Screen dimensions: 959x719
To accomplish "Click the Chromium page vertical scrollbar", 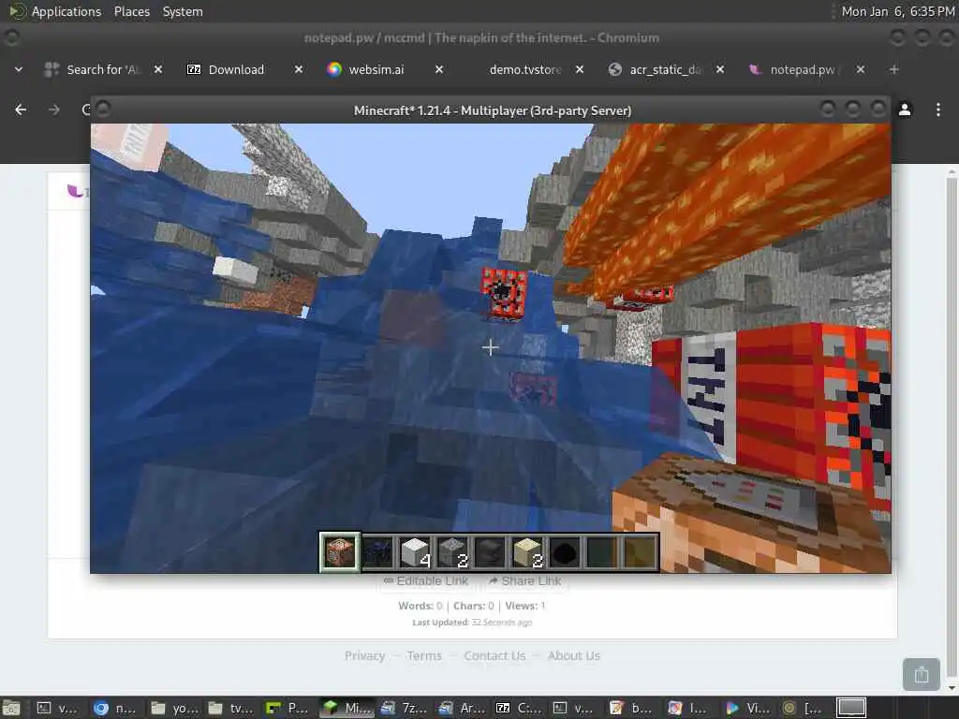I will coord(952,428).
